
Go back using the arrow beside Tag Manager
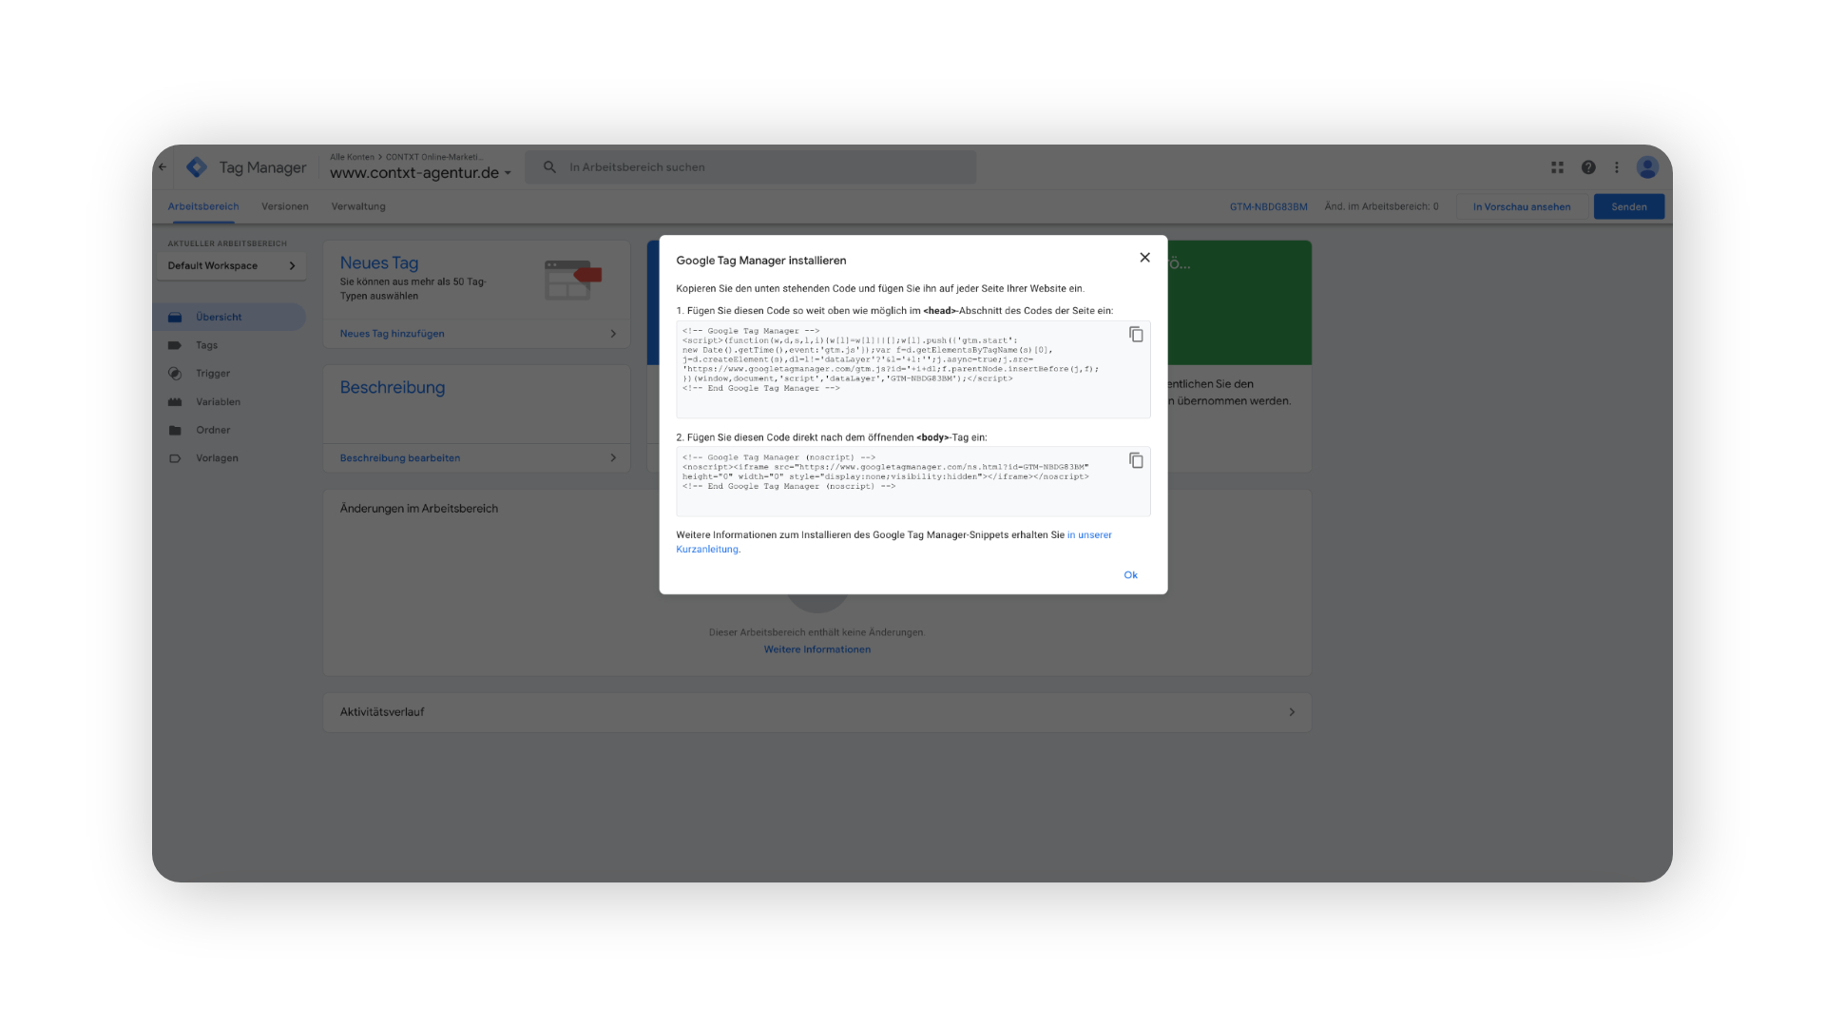(163, 167)
